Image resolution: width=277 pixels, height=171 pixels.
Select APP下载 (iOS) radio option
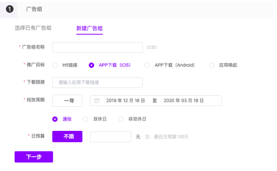(91, 65)
